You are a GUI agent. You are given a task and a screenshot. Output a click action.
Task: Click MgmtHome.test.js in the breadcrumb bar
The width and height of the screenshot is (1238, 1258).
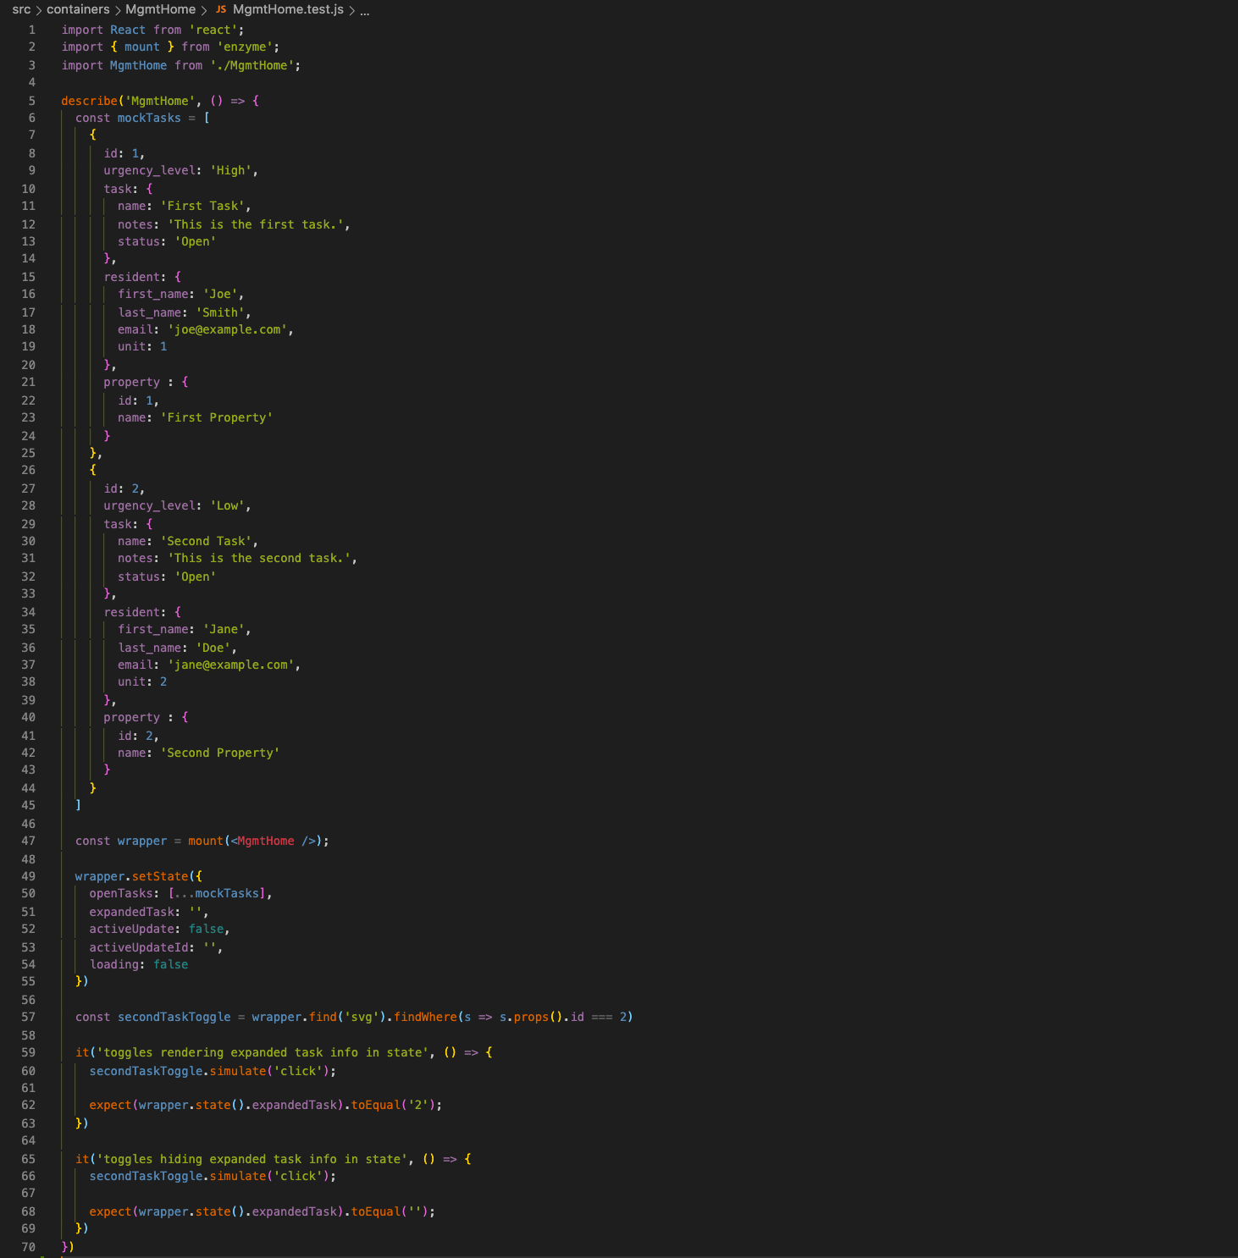(x=286, y=9)
